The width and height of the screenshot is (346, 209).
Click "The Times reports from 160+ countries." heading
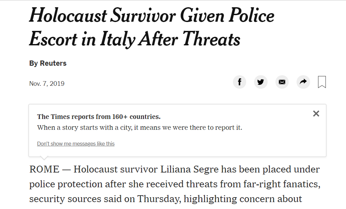click(99, 117)
